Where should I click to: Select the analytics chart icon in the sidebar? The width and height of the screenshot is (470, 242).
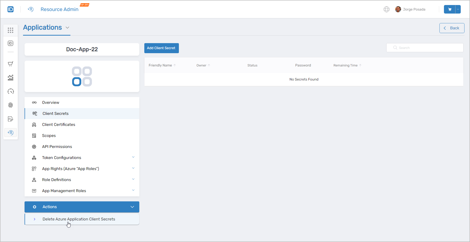coord(11,78)
